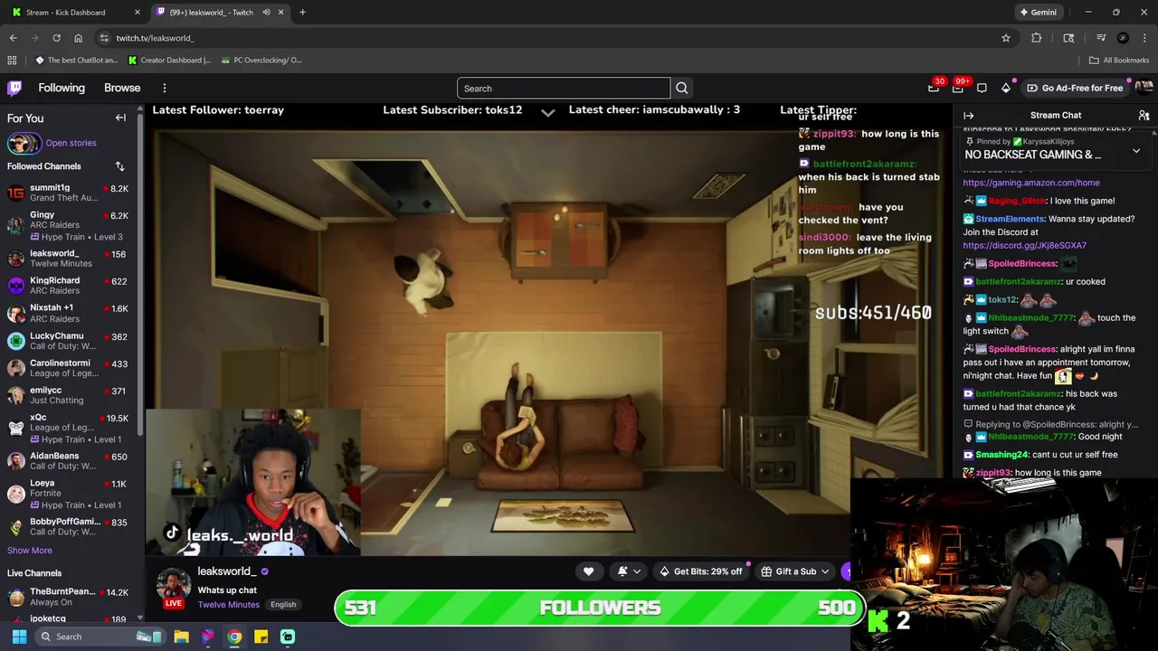Screen dimensions: 1158x651
Task: Click the Chrome profile avatar
Action: click(1123, 38)
